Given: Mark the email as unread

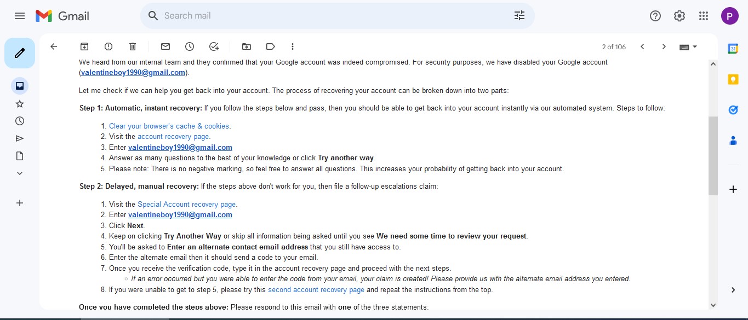Looking at the screenshot, I should [x=165, y=46].
